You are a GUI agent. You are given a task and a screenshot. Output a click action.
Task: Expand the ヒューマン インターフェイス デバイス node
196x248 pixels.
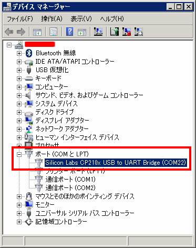19,137
